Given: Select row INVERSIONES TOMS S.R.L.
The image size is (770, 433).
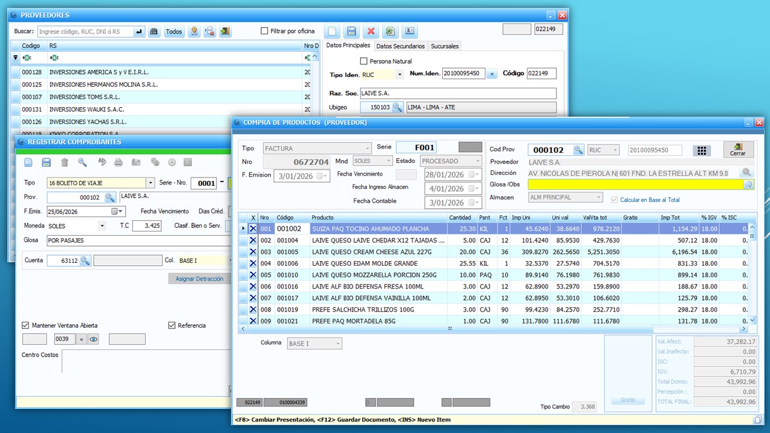Looking at the screenshot, I should 161,97.
